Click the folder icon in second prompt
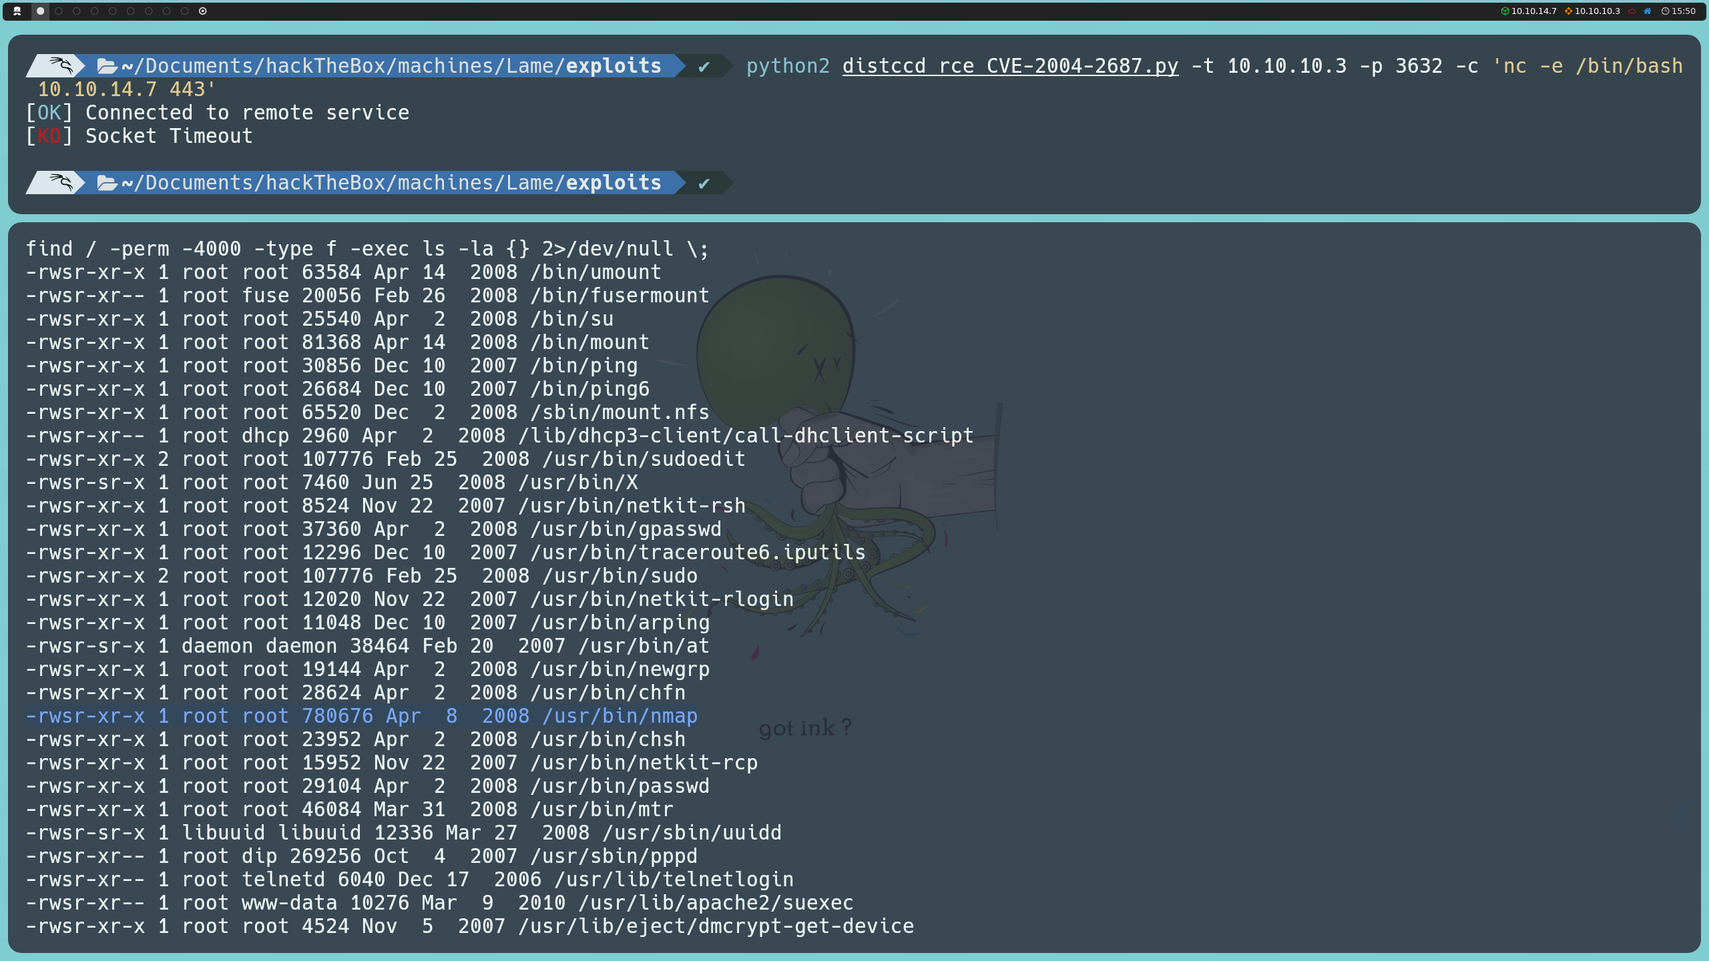The width and height of the screenshot is (1709, 961). click(x=107, y=183)
